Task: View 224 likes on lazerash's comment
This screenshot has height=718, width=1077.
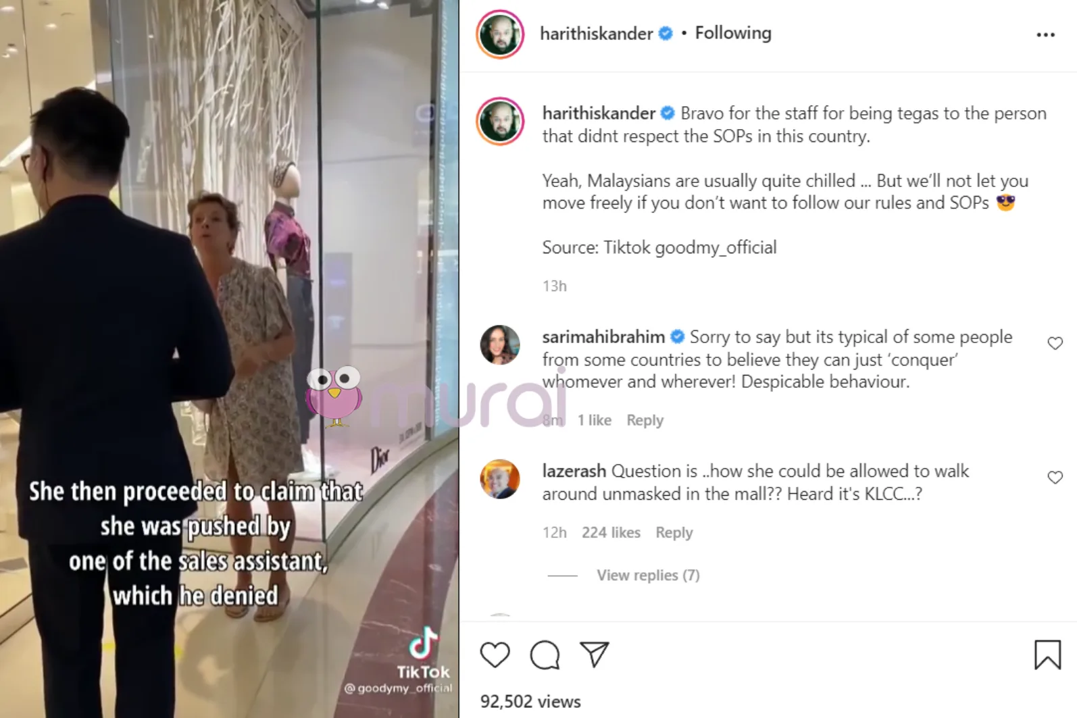Action: point(611,532)
